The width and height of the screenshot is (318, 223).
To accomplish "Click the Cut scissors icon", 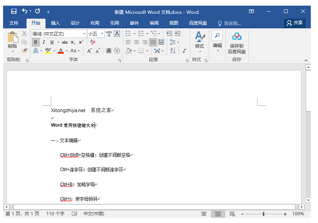I will 24,33.
